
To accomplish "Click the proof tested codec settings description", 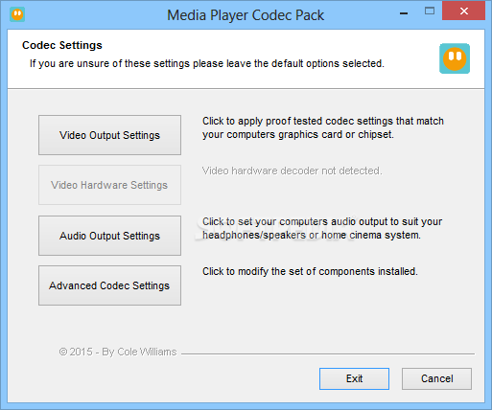I will click(x=323, y=127).
